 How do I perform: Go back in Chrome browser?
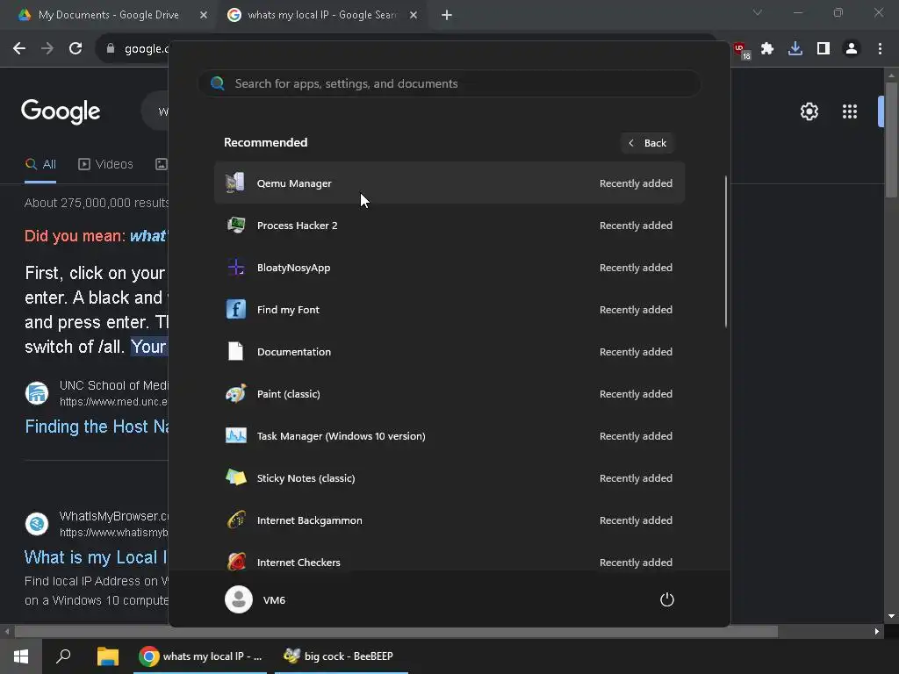coord(19,49)
